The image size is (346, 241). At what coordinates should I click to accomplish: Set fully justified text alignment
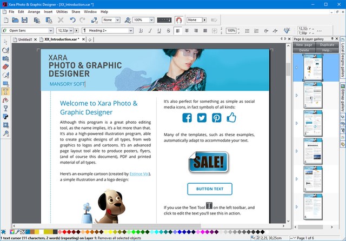pos(205,31)
